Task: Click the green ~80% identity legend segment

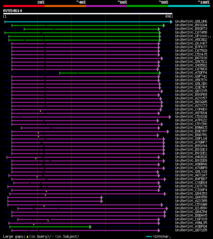Action: [x=148, y=6]
